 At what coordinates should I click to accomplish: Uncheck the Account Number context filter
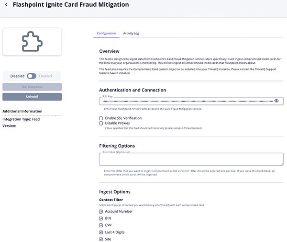101,211
